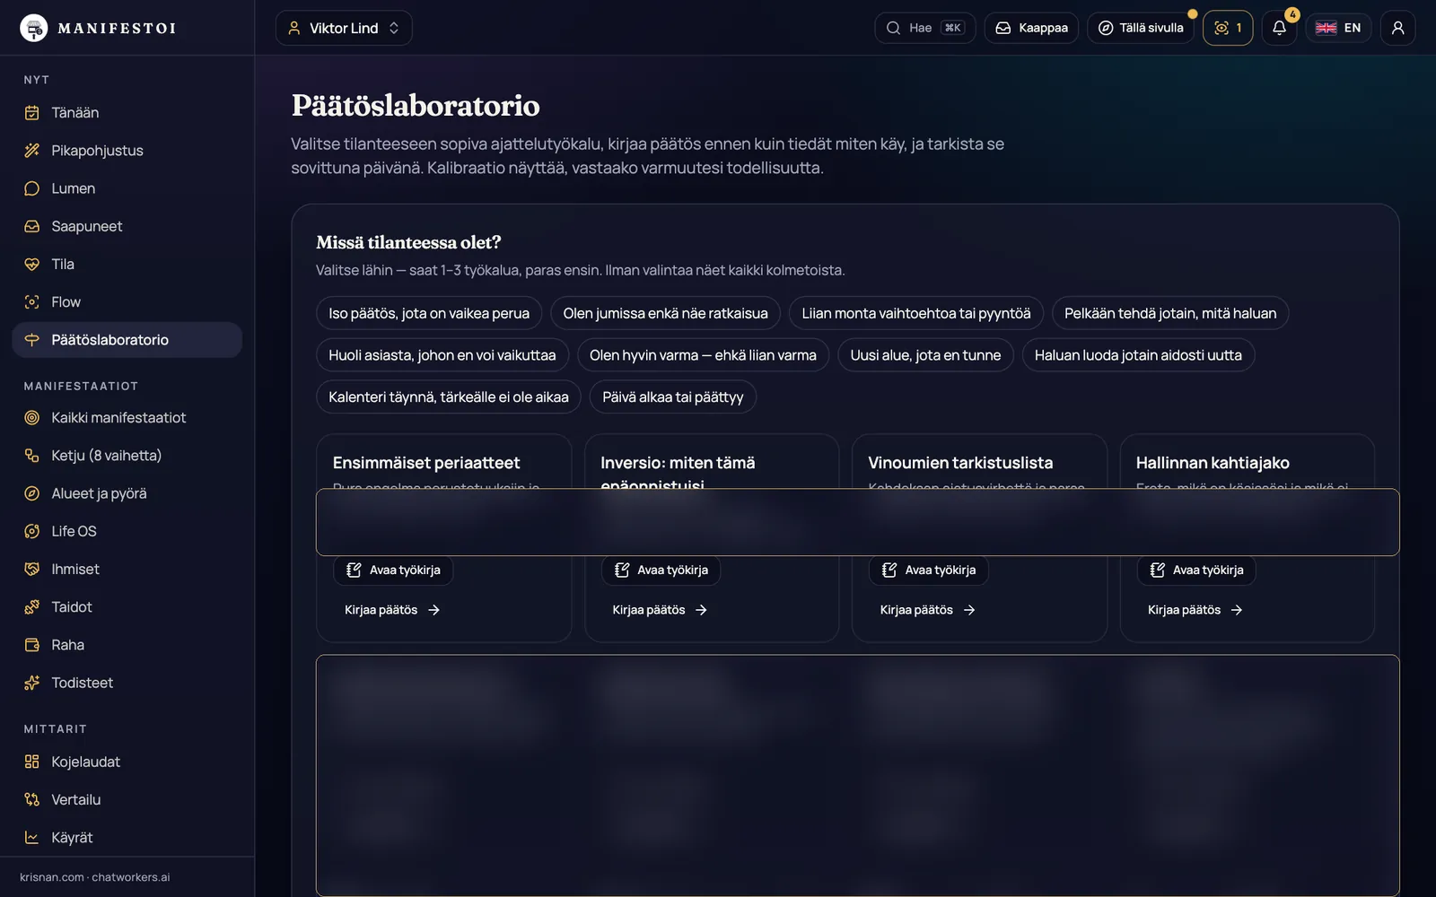Click the Kaappaa button
The image size is (1436, 897).
(1031, 28)
